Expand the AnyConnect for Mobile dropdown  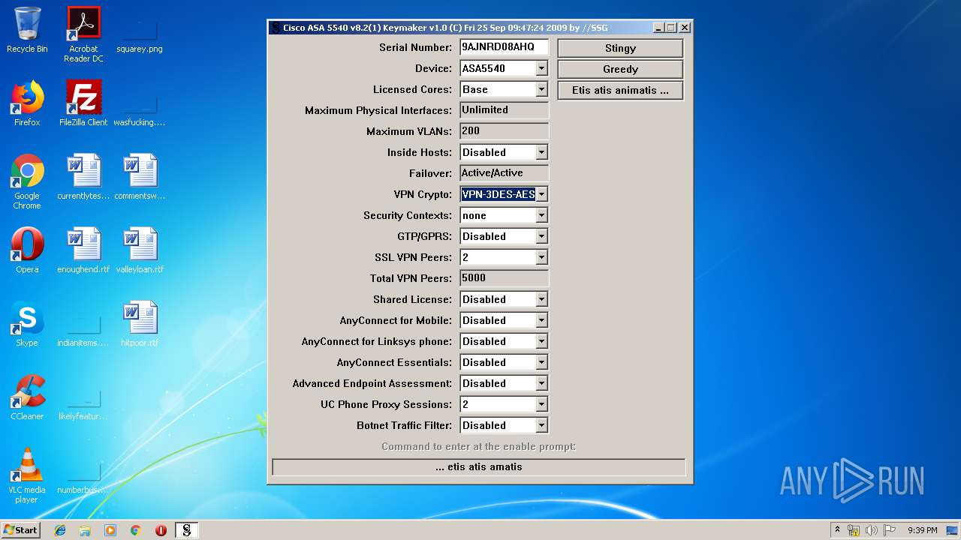click(541, 320)
